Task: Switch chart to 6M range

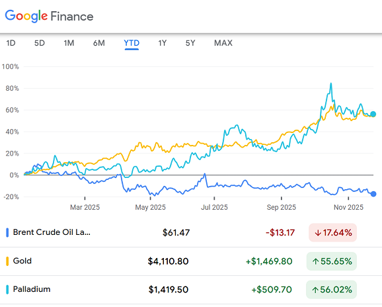Action: point(99,43)
